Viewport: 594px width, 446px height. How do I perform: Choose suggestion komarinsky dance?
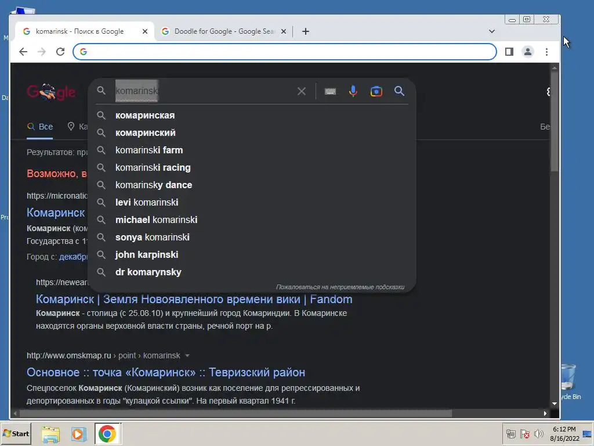click(x=252, y=185)
